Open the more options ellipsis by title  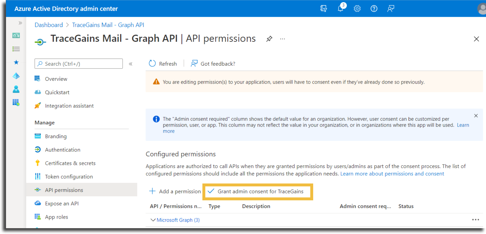pos(282,39)
